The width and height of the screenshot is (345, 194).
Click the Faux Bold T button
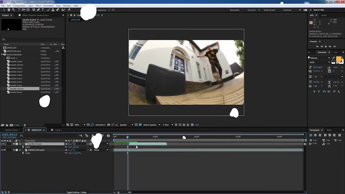pyautogui.click(x=314, y=92)
